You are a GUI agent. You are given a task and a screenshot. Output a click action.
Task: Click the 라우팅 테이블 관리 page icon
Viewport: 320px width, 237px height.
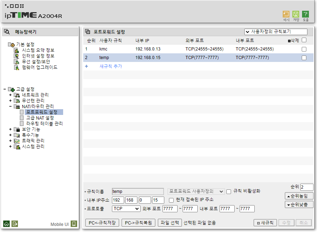point(22,124)
